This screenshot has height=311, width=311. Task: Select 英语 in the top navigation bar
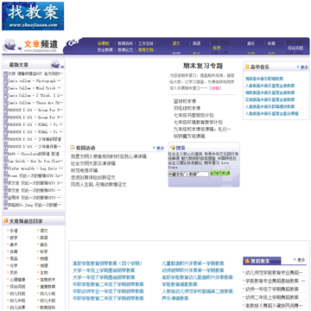(196, 44)
